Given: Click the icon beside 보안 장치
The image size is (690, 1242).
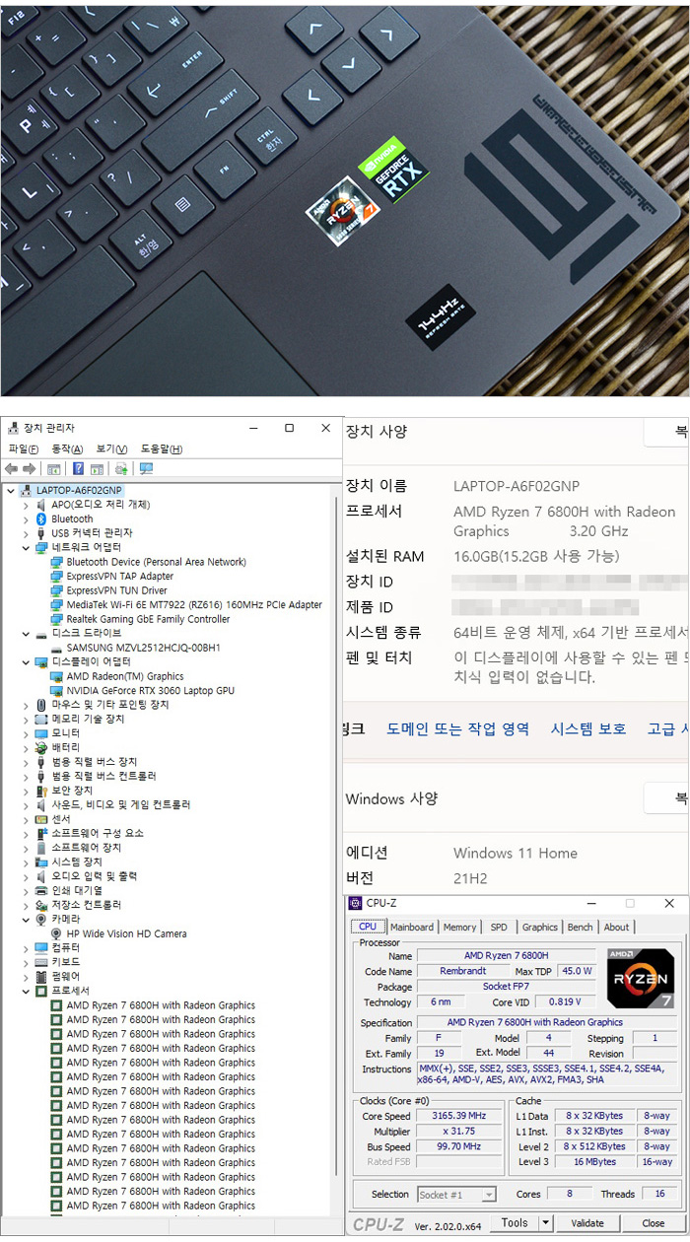Looking at the screenshot, I should point(41,791).
